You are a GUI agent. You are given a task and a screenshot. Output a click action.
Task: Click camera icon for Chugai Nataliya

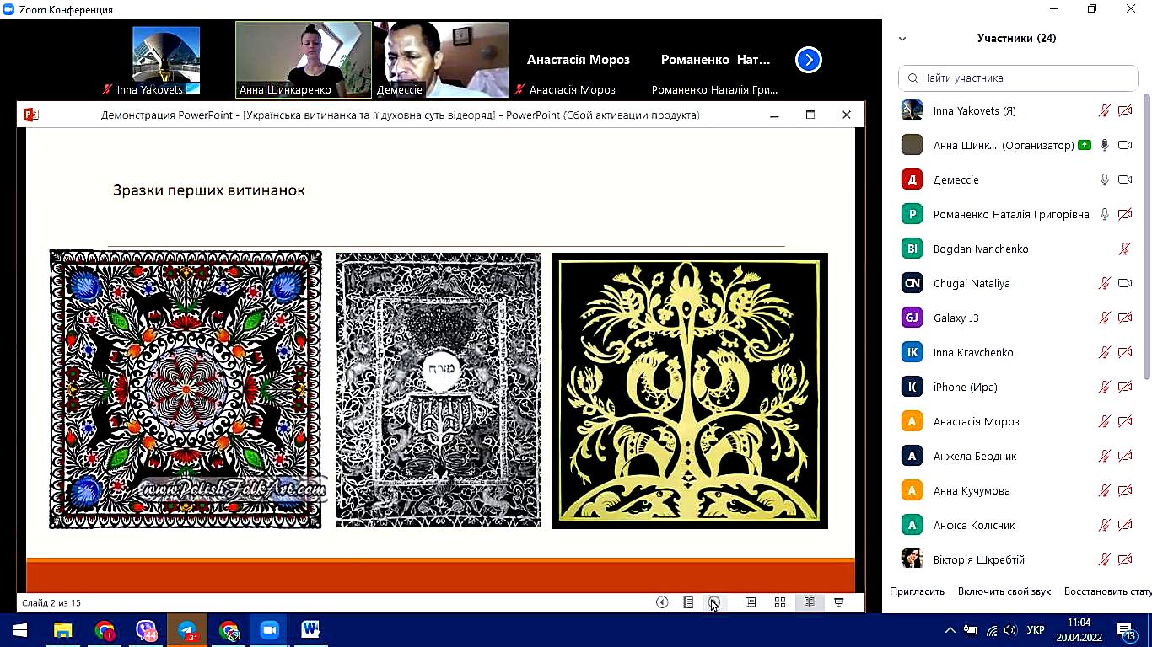[x=1125, y=283]
